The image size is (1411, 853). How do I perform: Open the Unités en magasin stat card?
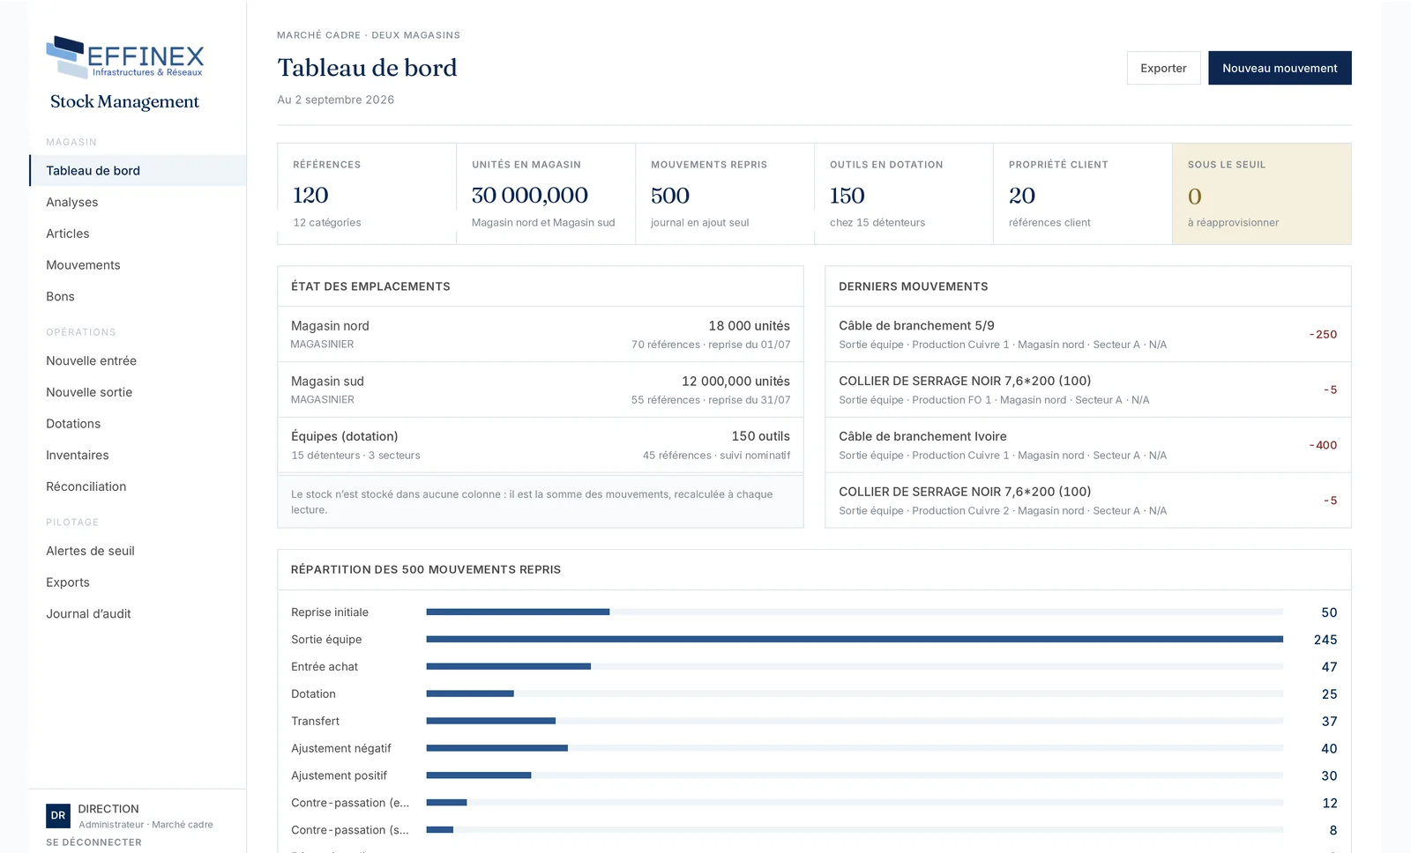[x=546, y=194]
